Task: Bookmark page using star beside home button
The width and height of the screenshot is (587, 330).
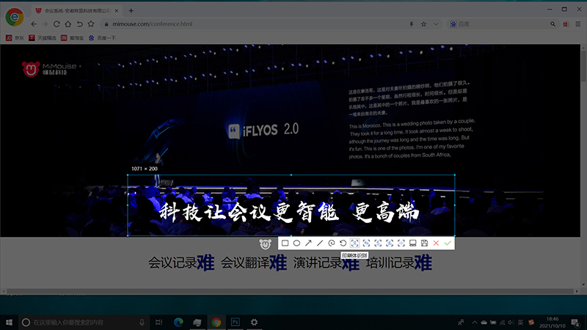Action: click(91, 24)
